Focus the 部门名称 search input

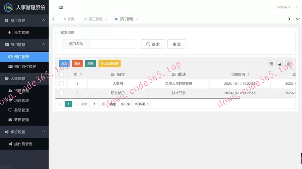coord(112,44)
